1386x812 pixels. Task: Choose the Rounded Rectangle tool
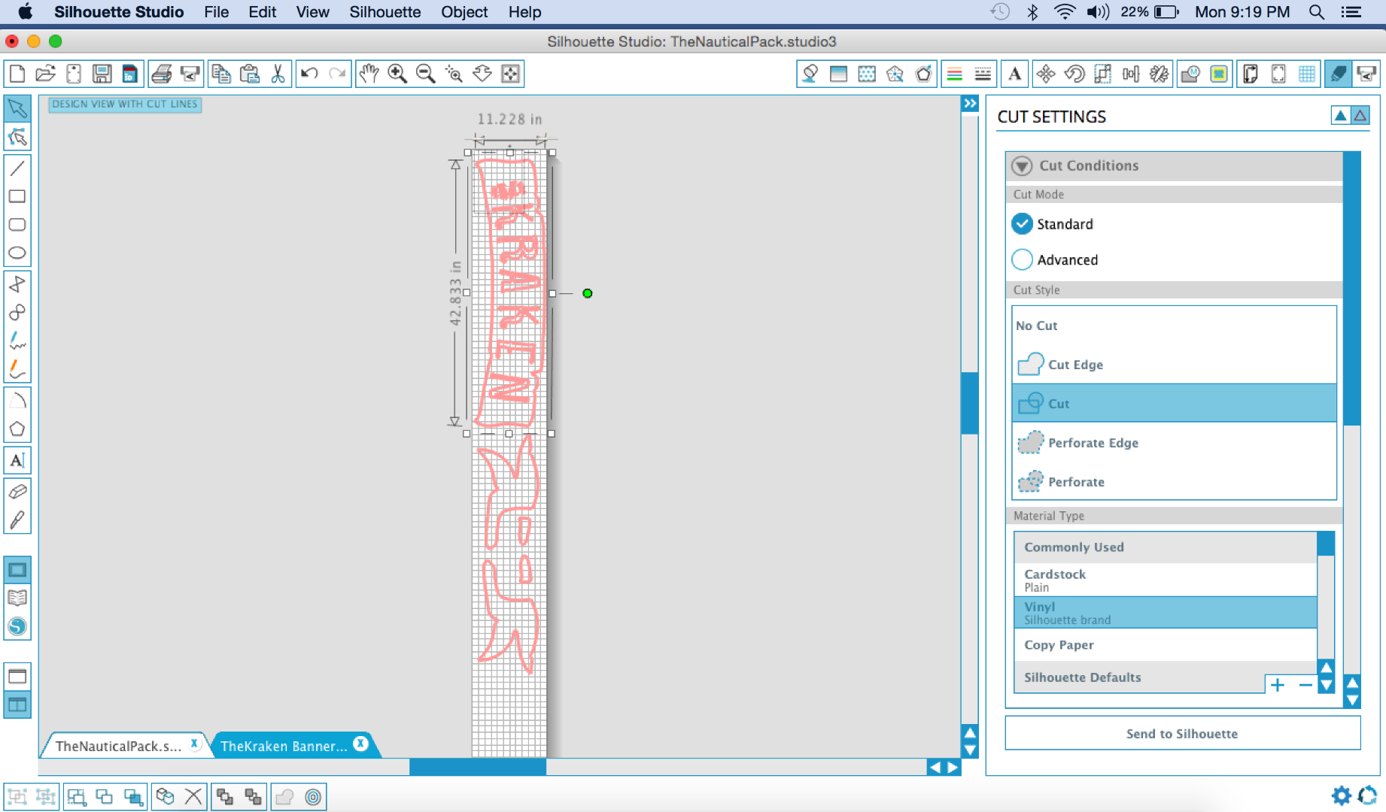point(17,225)
